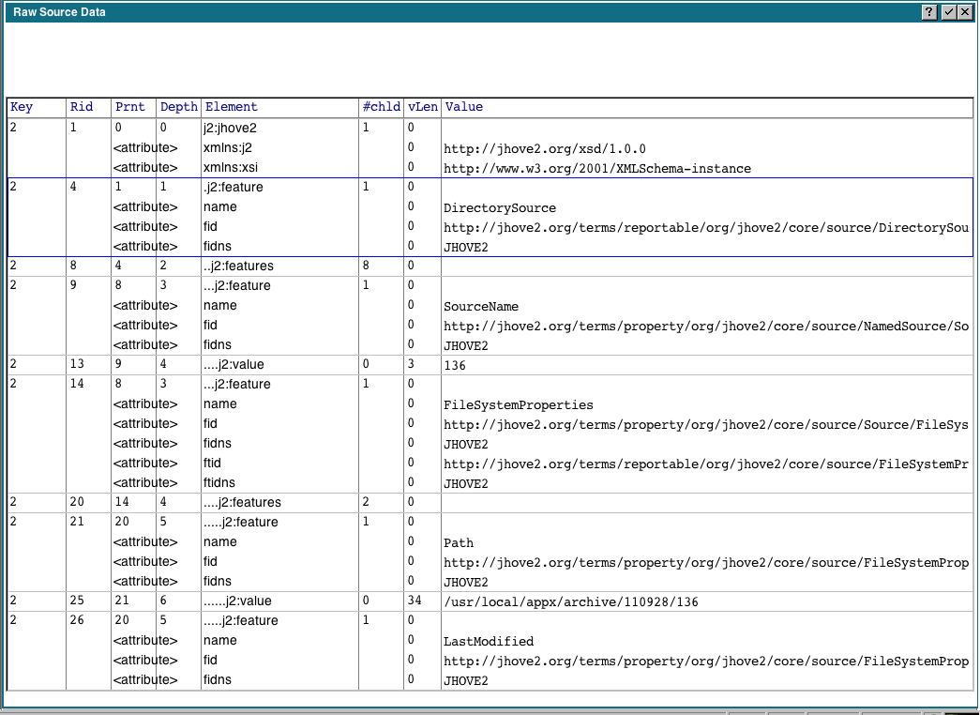980x715 pixels.
Task: Click the URL ending in source/NamedSource/So
Action: click(x=706, y=326)
